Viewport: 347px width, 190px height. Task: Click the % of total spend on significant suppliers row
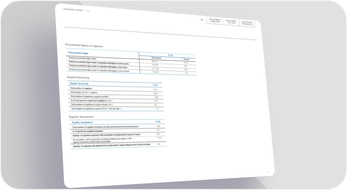coord(115,101)
